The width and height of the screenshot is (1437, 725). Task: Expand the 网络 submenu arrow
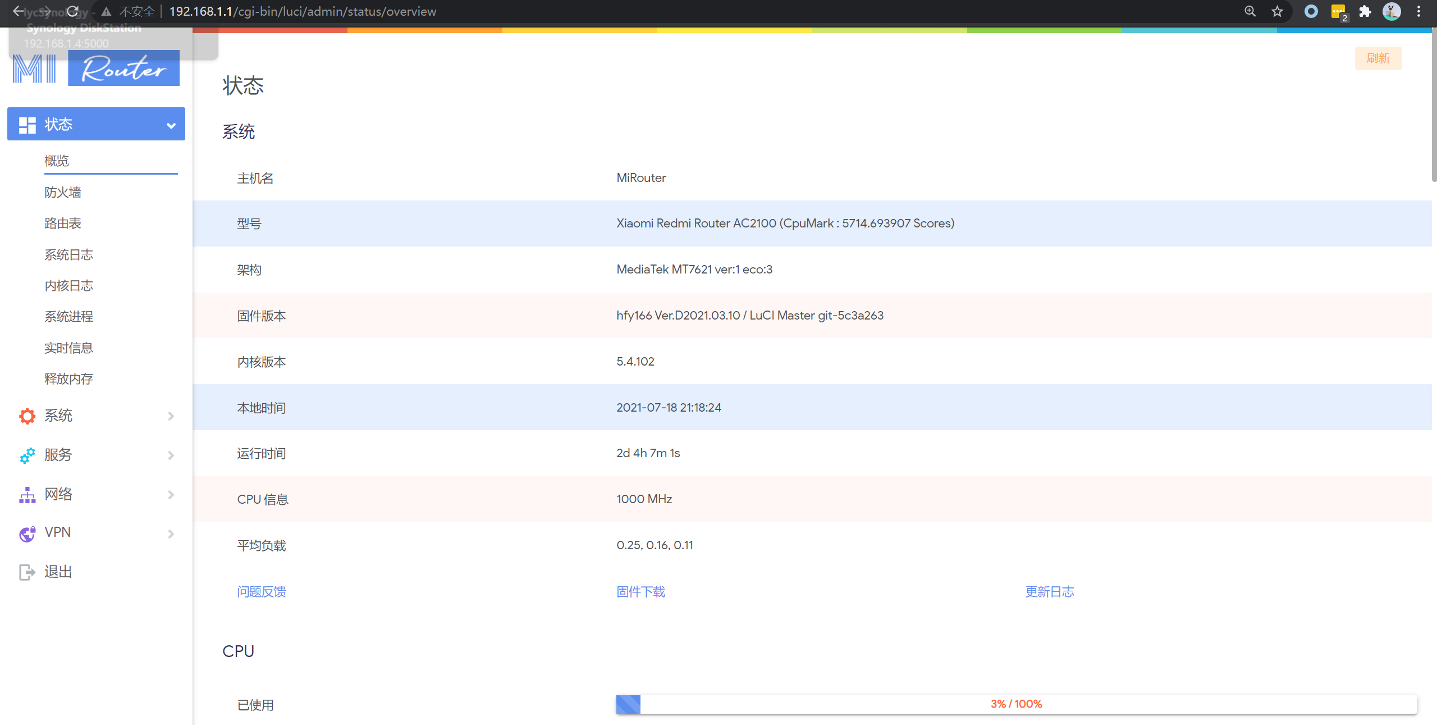pyautogui.click(x=171, y=494)
